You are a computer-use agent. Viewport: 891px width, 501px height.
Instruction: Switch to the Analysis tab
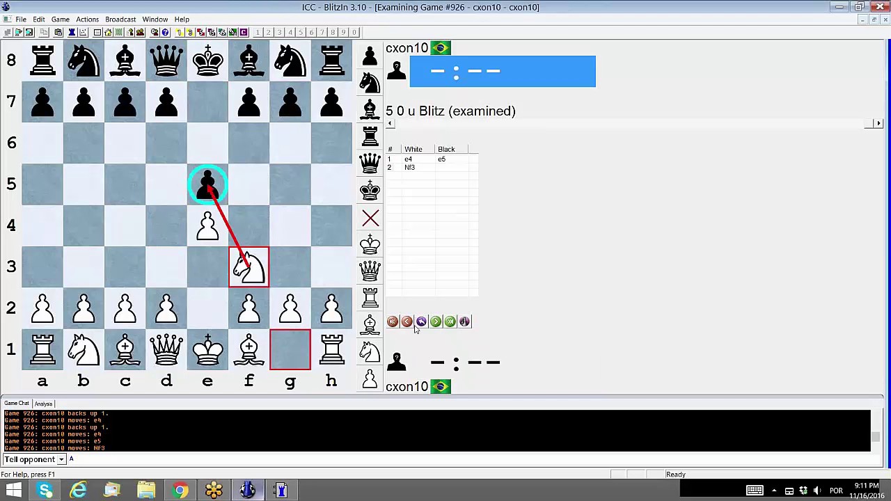(43, 404)
